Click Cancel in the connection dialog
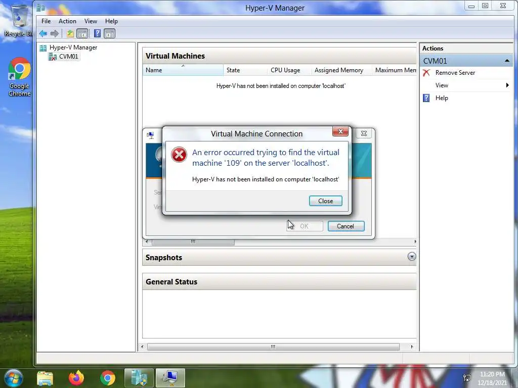Screen dimensions: 518x388 click(346, 226)
